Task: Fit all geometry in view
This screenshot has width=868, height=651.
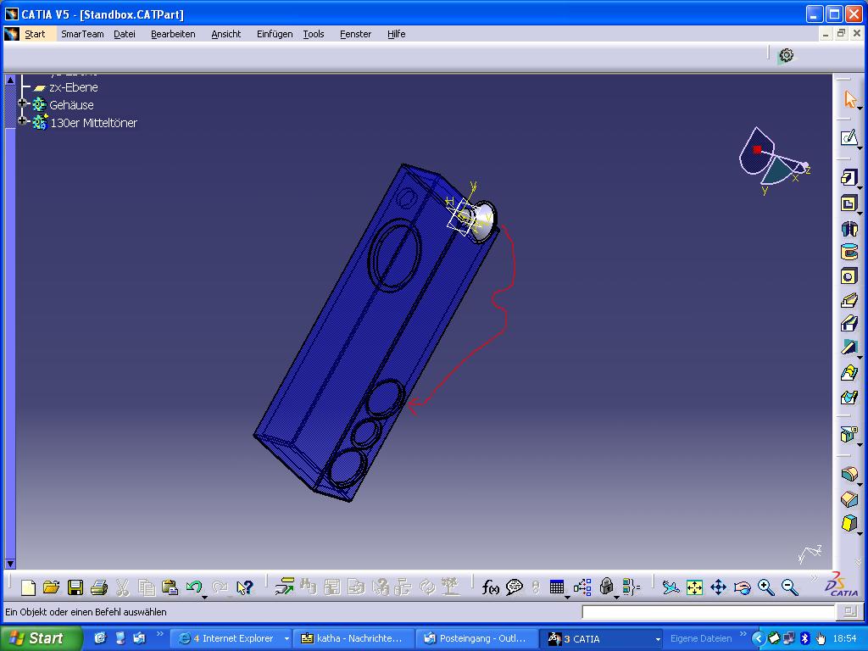Action: (x=694, y=587)
